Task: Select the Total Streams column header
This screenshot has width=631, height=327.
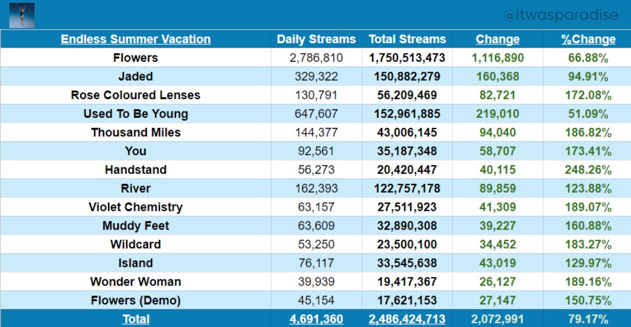Action: (x=407, y=39)
